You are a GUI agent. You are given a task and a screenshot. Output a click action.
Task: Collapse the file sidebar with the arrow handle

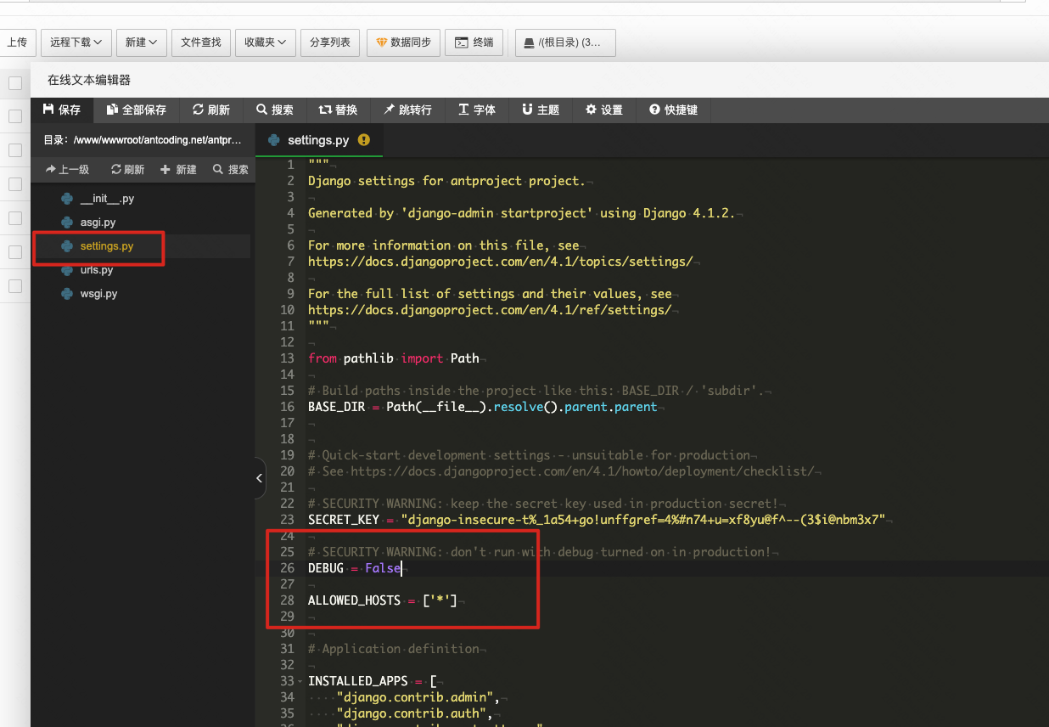260,478
